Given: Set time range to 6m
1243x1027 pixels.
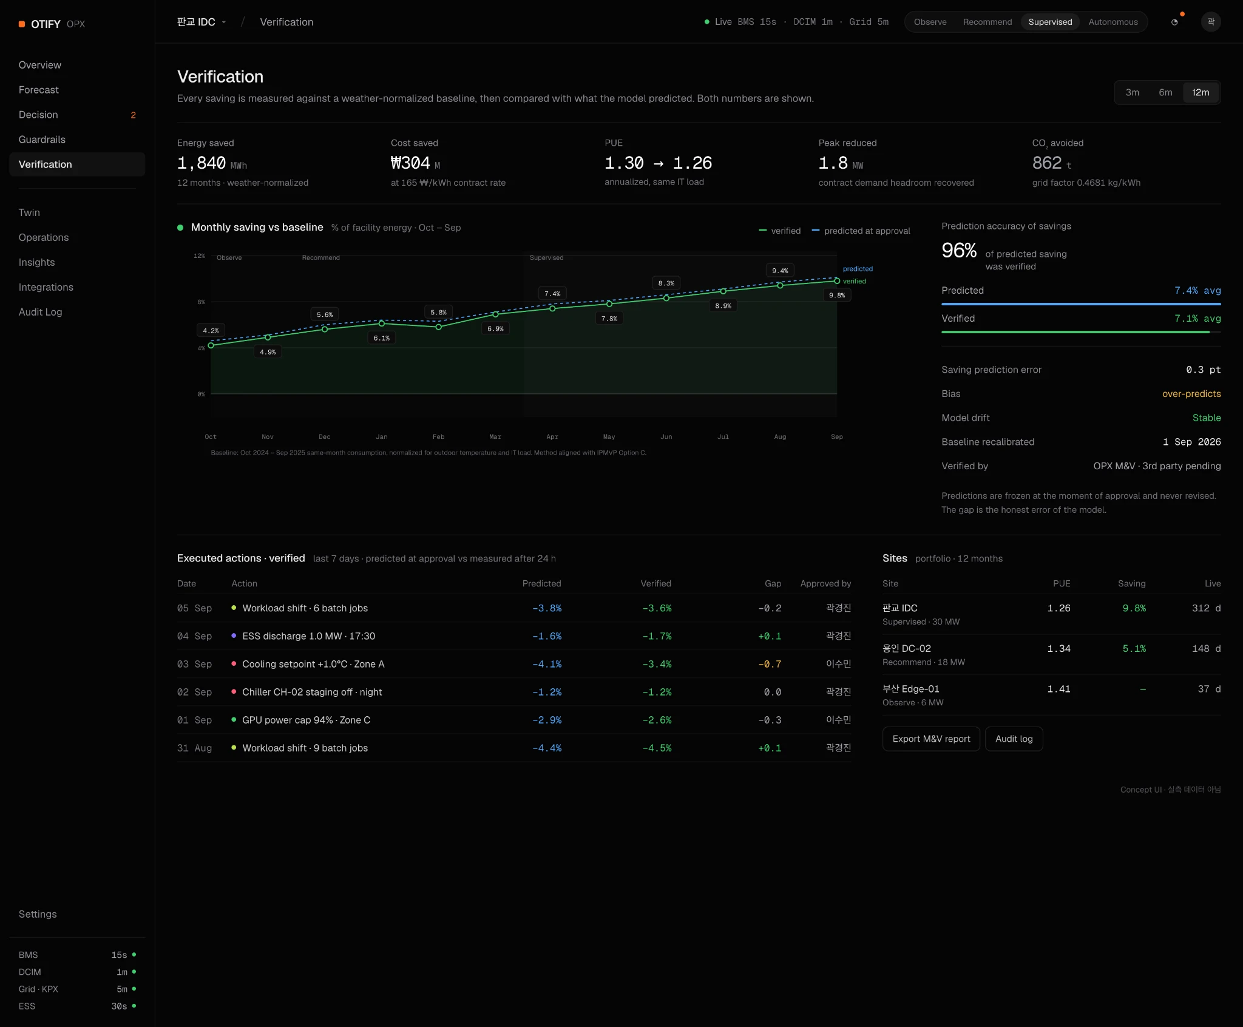Looking at the screenshot, I should 1165,92.
